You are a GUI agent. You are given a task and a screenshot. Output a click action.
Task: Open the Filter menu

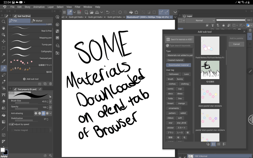(x=77, y=7)
